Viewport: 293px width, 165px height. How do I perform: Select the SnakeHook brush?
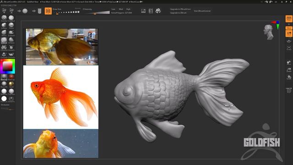point(11,33)
